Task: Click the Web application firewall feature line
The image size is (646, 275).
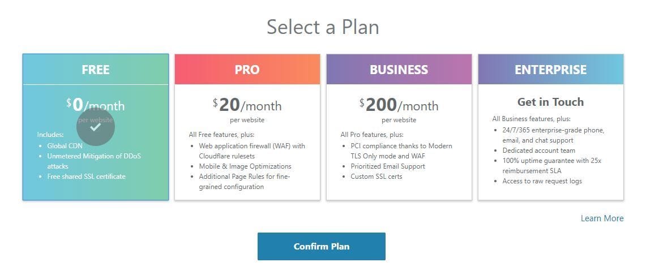Action: click(x=252, y=146)
